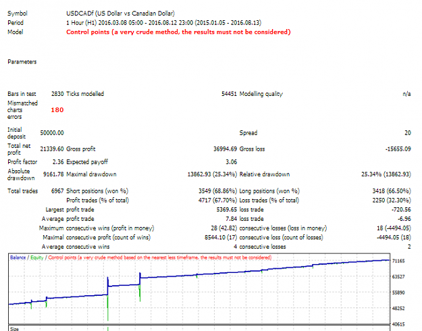
Task: Click the Average consecutive wins value 4
Action: (235, 247)
